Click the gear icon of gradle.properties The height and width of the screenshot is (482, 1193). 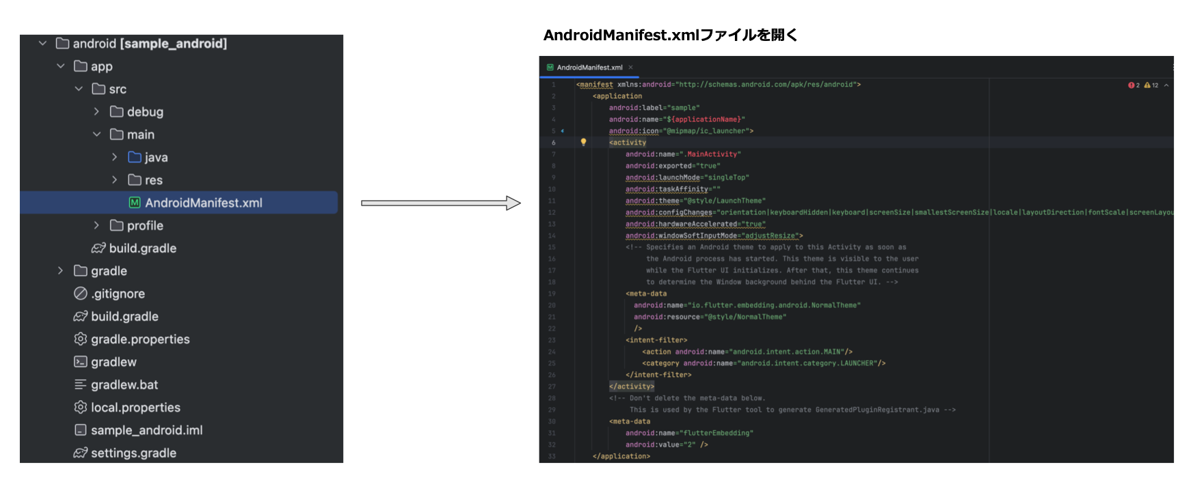(81, 339)
